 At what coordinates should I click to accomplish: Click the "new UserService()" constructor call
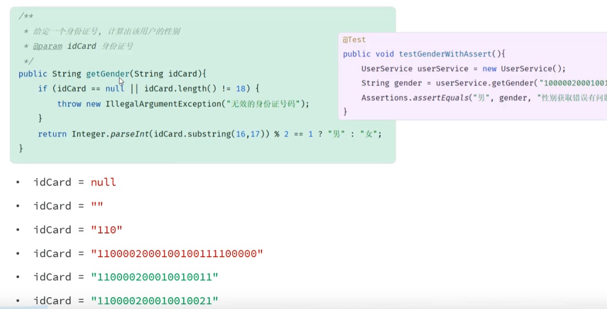[x=524, y=69]
